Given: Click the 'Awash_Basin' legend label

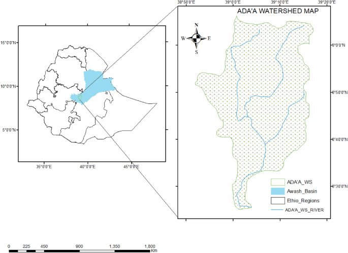Looking at the screenshot, I should tap(302, 191).
